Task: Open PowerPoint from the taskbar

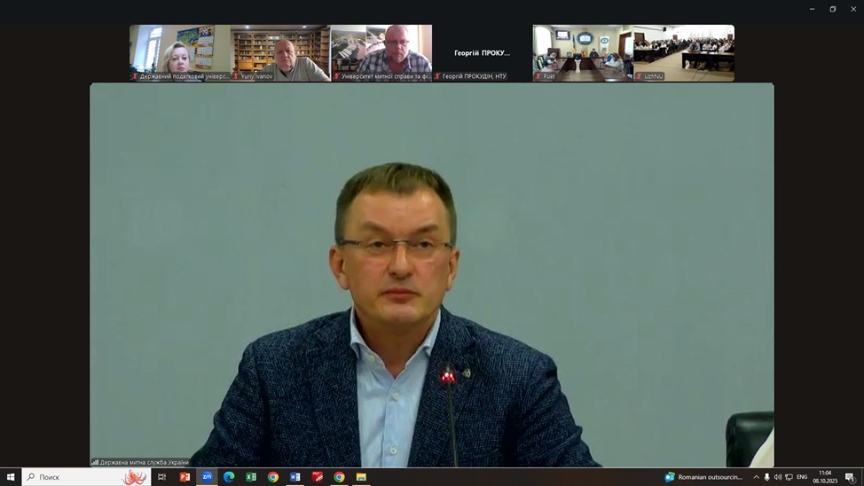Action: point(185,477)
